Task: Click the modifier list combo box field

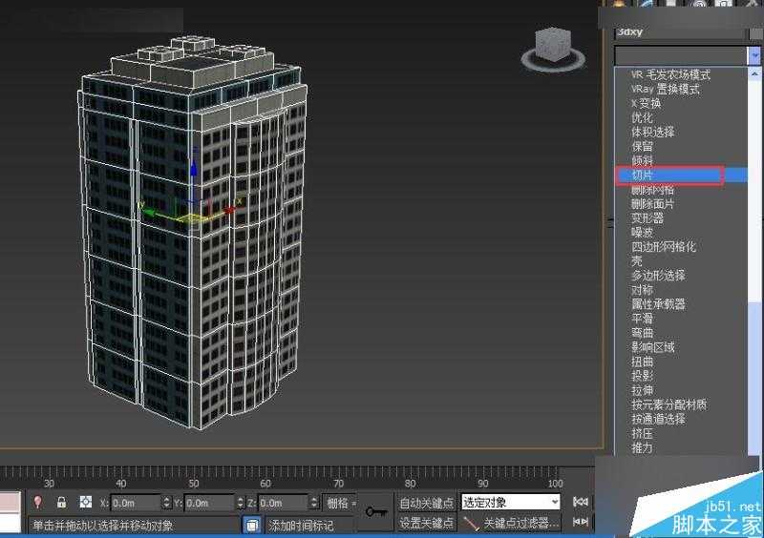Action: click(681, 55)
